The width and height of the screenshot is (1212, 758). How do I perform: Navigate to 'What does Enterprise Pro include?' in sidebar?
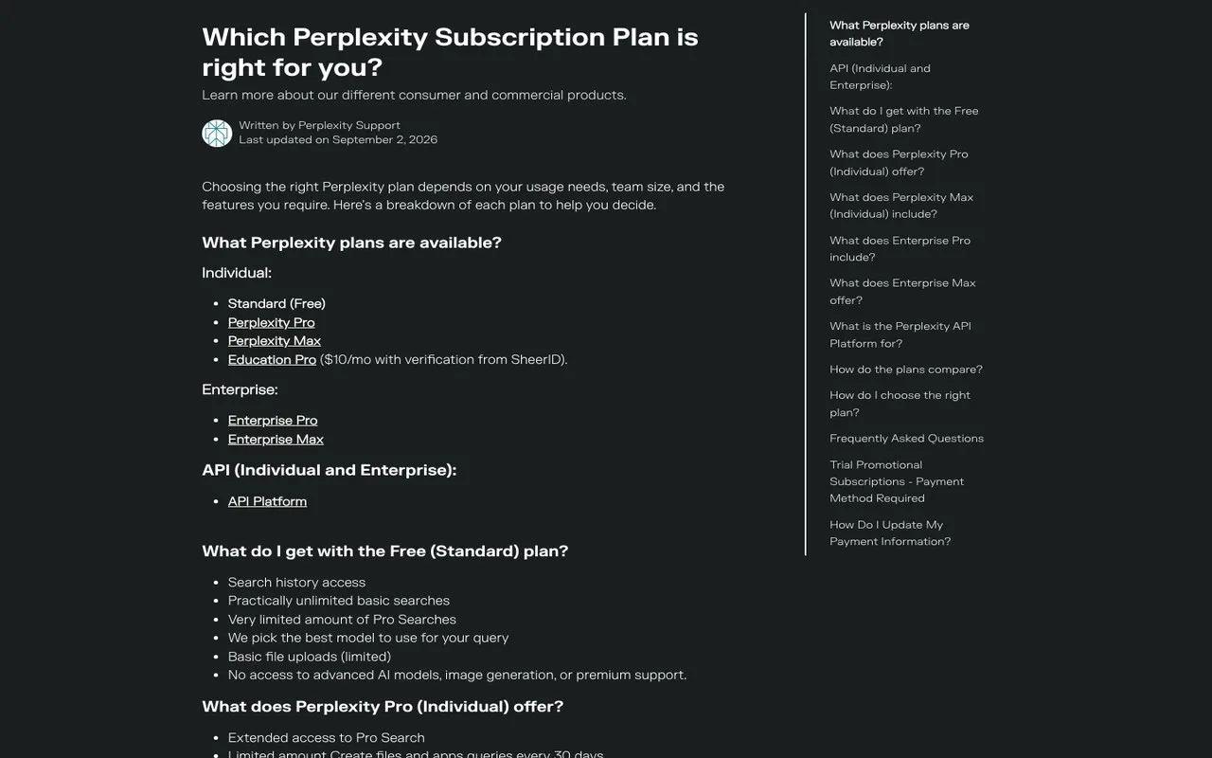[x=900, y=248]
